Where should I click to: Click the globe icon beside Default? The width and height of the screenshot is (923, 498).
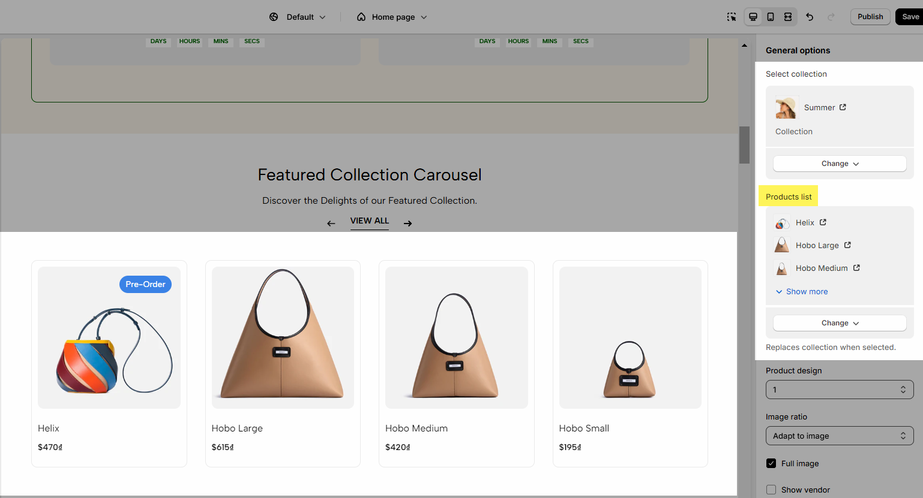[x=274, y=17]
